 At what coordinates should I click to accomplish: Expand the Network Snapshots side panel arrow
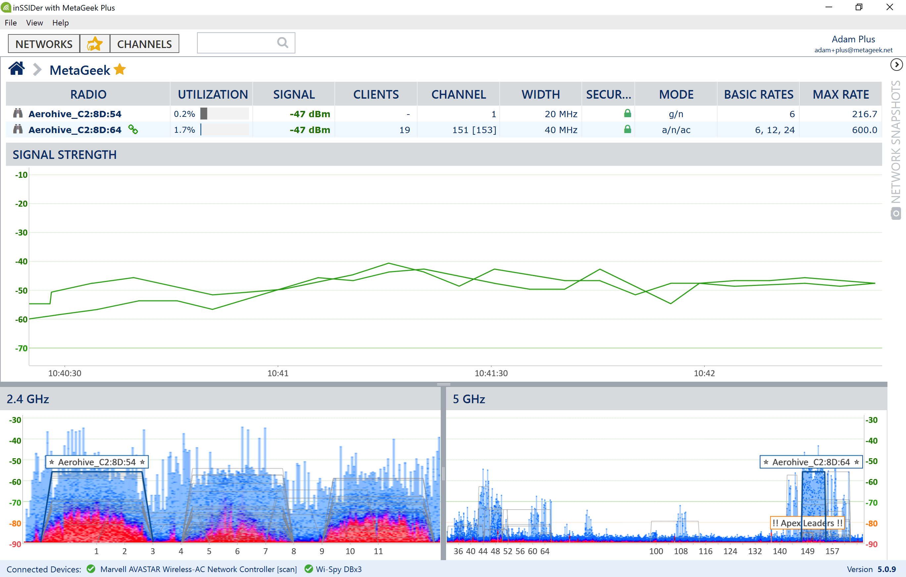896,65
